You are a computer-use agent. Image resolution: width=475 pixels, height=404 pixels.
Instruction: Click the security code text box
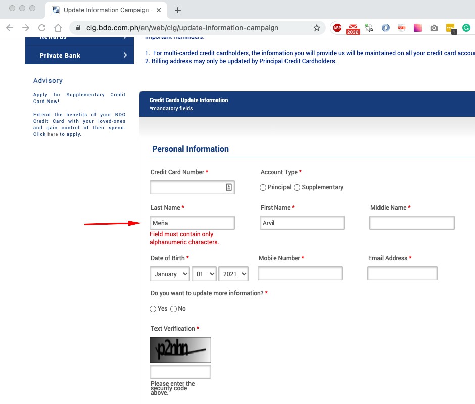180,372
